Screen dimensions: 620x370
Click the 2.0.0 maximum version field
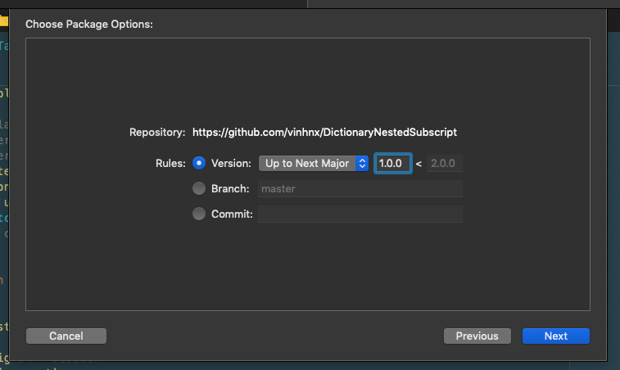point(445,163)
